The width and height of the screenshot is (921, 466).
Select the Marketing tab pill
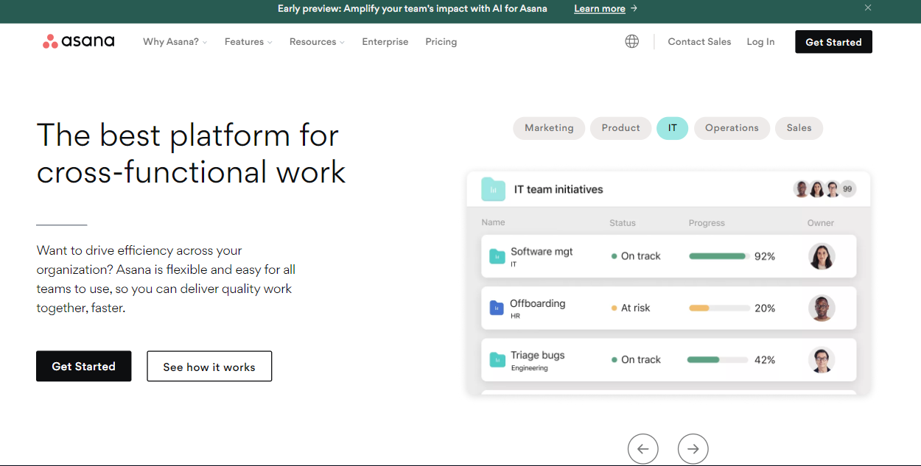[549, 128]
